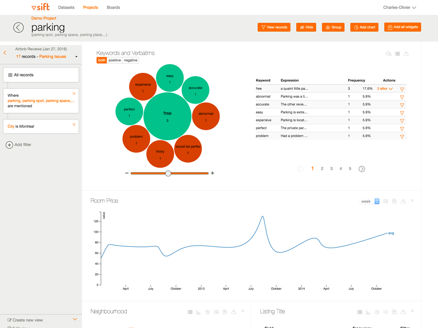Expand the '3 alike' expressions list

(385, 89)
